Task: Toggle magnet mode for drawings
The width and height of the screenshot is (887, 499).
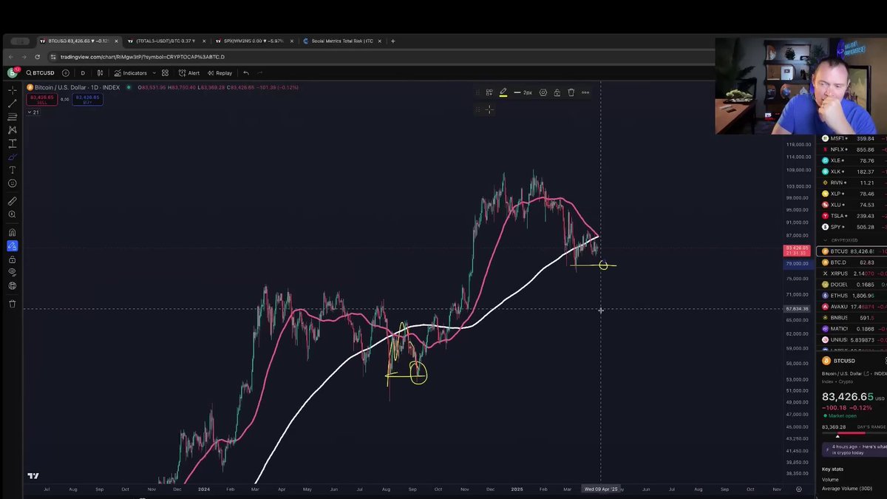Action: [13, 232]
